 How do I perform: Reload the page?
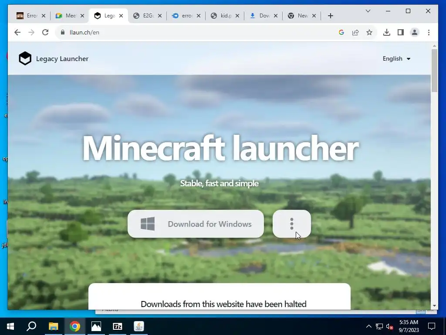coord(45,32)
